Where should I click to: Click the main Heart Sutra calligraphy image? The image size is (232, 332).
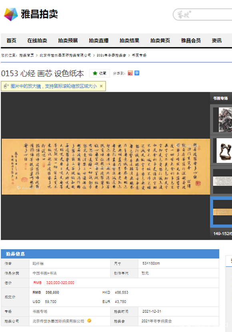pyautogui.click(x=106, y=166)
